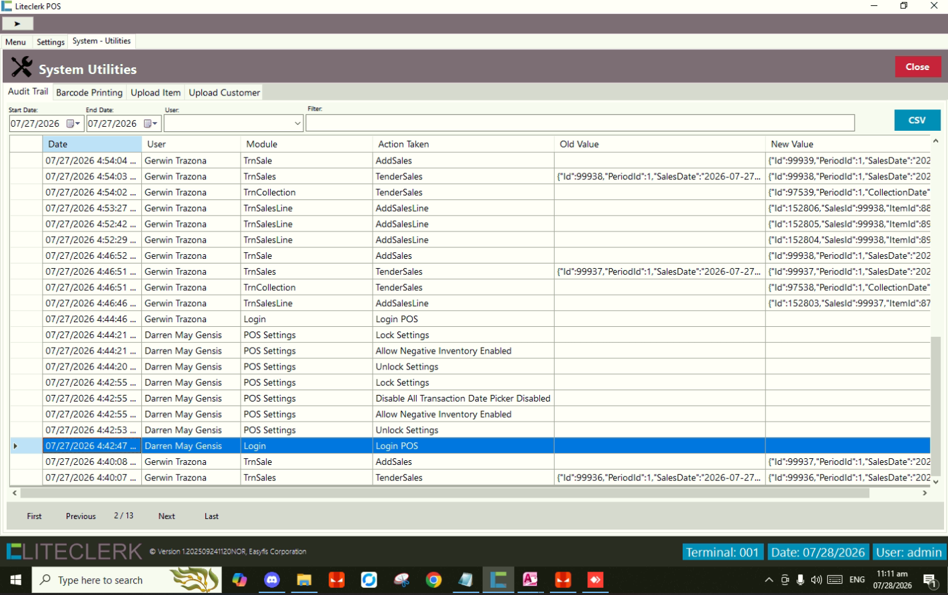This screenshot has height=595, width=948.
Task: Open notification center icon
Action: (x=929, y=580)
